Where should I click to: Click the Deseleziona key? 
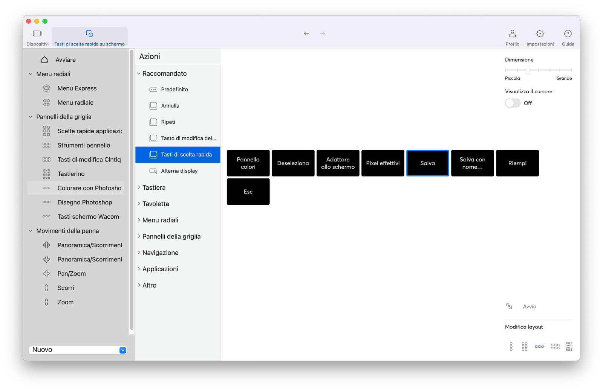coord(293,163)
